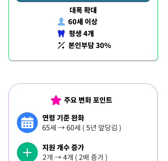The height and width of the screenshot is (161, 168).
Task: Click the blue tooth icon
Action: click(x=61, y=33)
